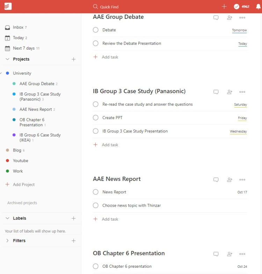262x274 pixels.
Task: Click the quick add task plus icon
Action: 224,6
